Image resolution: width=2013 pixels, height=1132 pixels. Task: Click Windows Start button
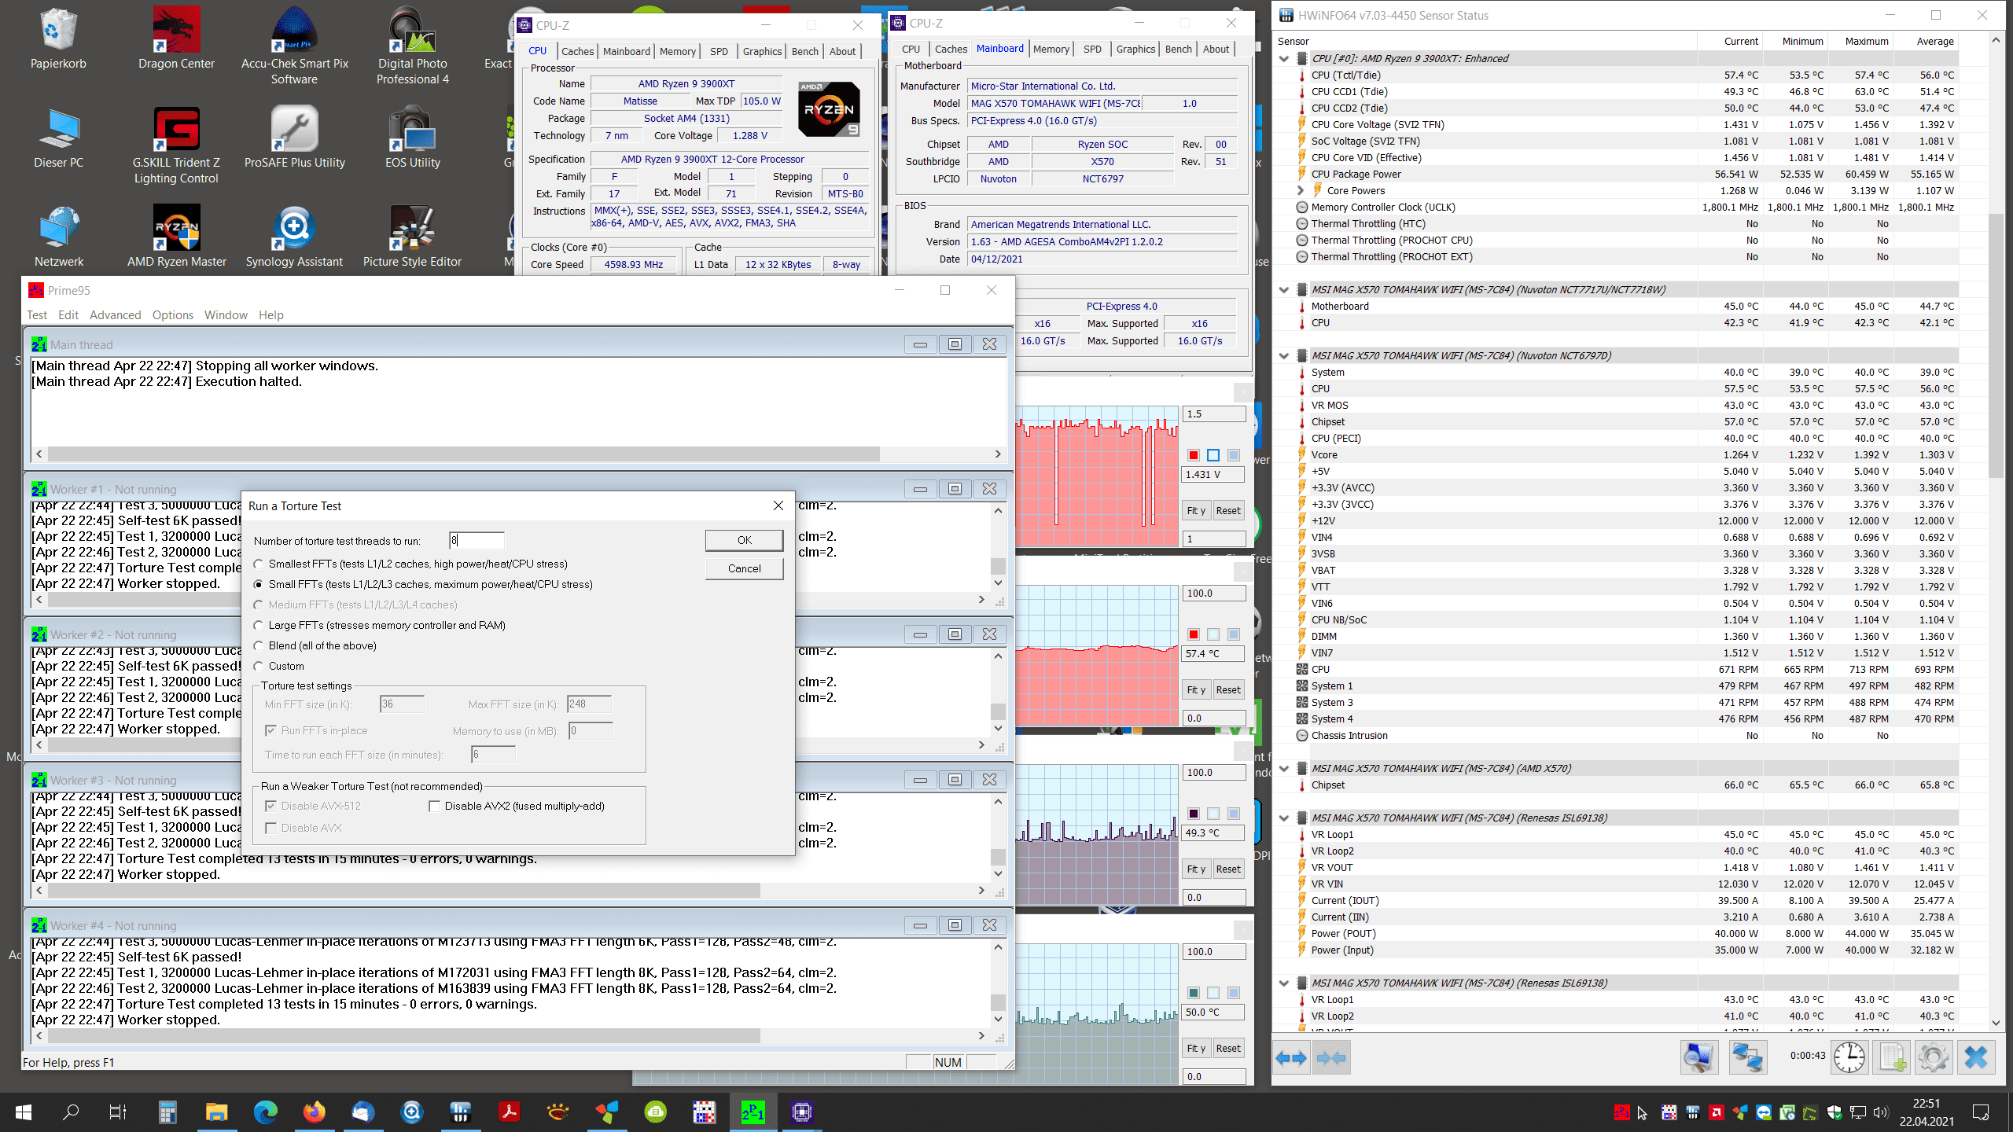click(24, 1112)
